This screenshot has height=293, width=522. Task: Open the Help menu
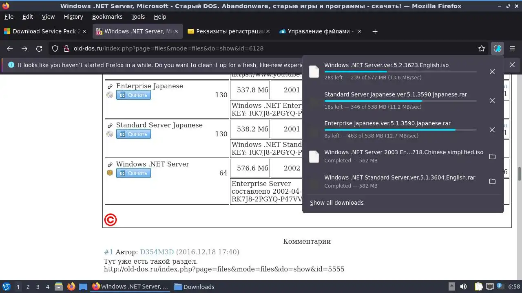point(160,17)
